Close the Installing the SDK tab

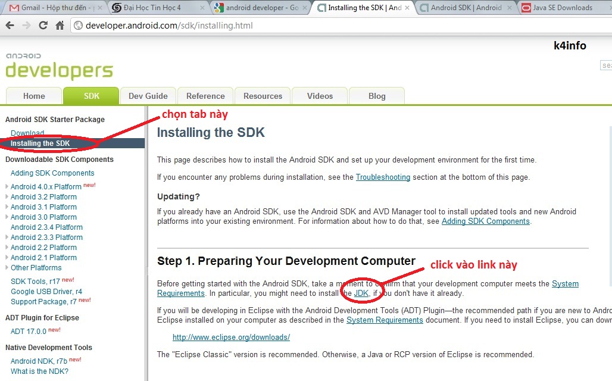coord(407,8)
